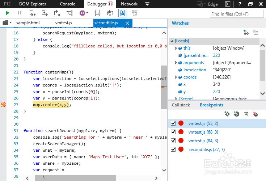Click the source maps toggle icon

click(135, 13)
